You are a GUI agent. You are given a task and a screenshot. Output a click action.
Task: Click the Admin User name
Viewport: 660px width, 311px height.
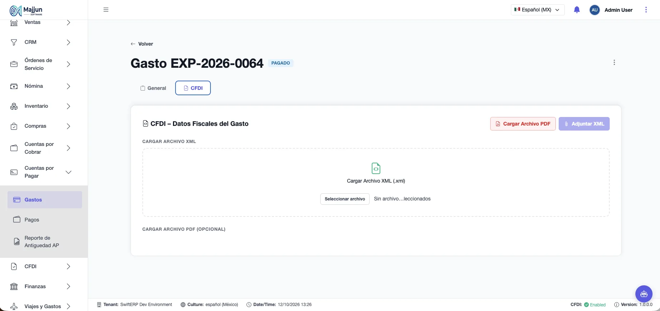click(619, 10)
